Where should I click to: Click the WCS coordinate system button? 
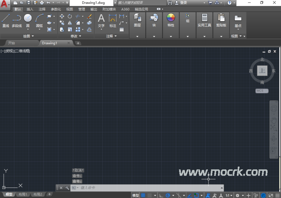pos(262,91)
